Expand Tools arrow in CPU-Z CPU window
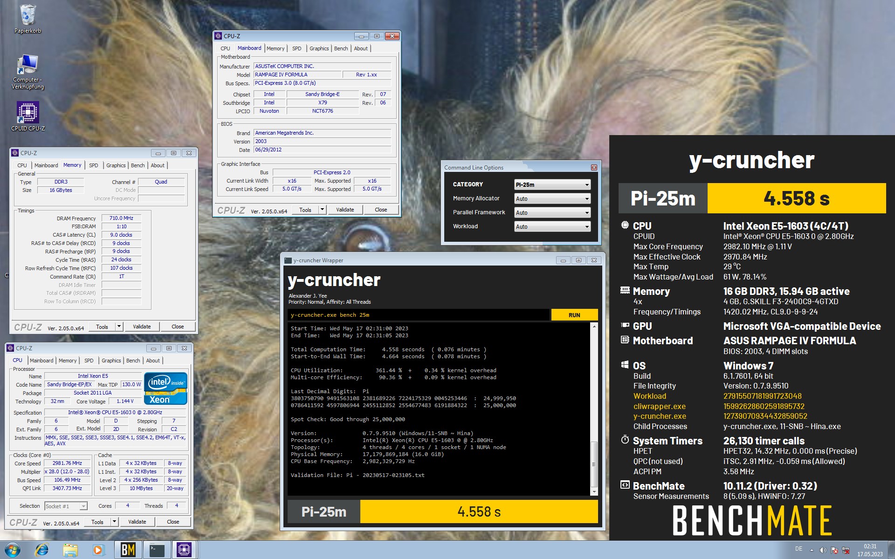This screenshot has width=895, height=559. [x=114, y=522]
